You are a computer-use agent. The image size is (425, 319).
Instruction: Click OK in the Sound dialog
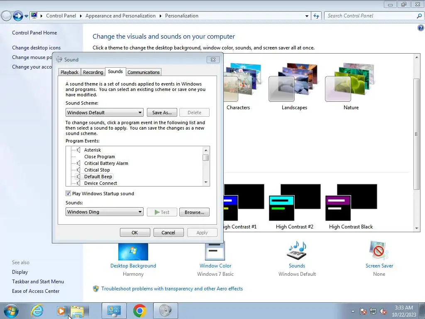point(135,233)
